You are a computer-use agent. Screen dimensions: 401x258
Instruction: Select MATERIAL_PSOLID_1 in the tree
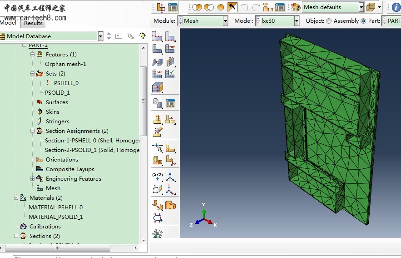(56, 217)
